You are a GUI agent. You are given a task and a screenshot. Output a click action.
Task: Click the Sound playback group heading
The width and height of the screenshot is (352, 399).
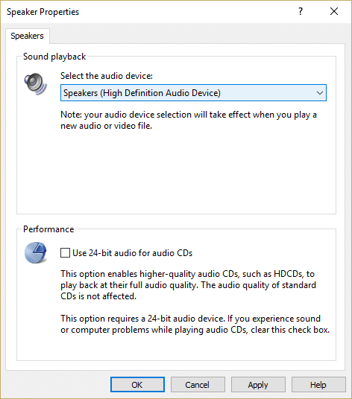pos(54,57)
